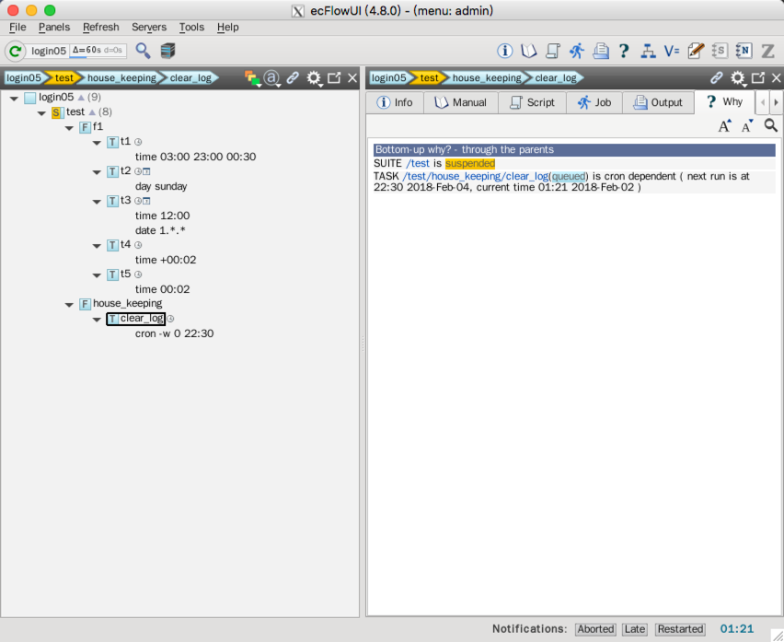
Task: Switch to the Job tab
Action: [x=594, y=102]
